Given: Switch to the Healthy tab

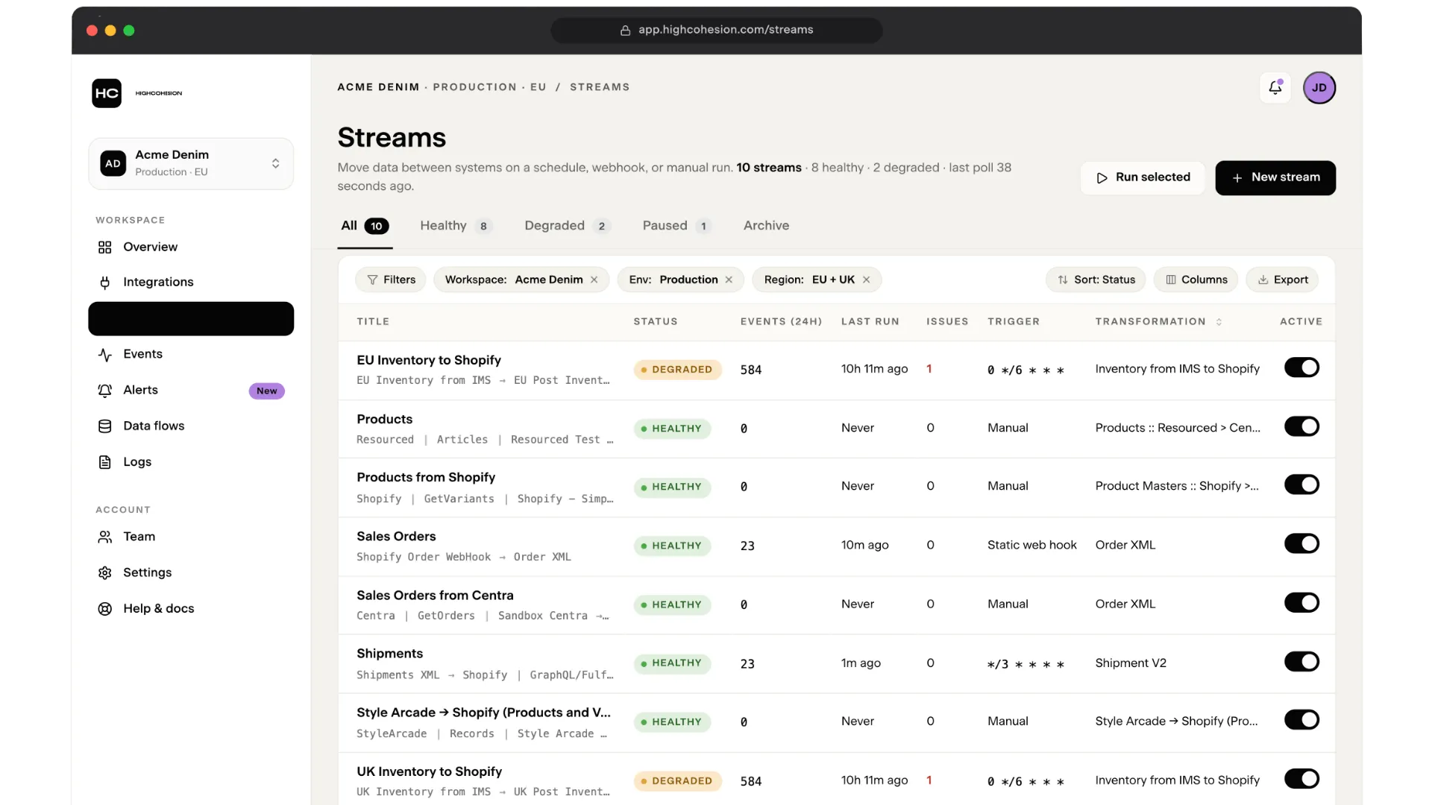Looking at the screenshot, I should [456, 226].
